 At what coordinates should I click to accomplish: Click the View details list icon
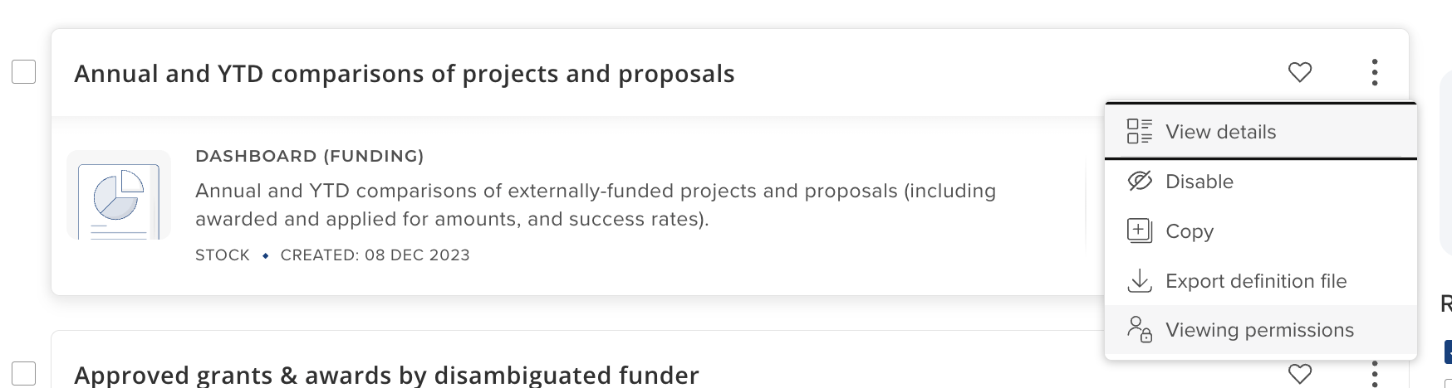pyautogui.click(x=1139, y=131)
